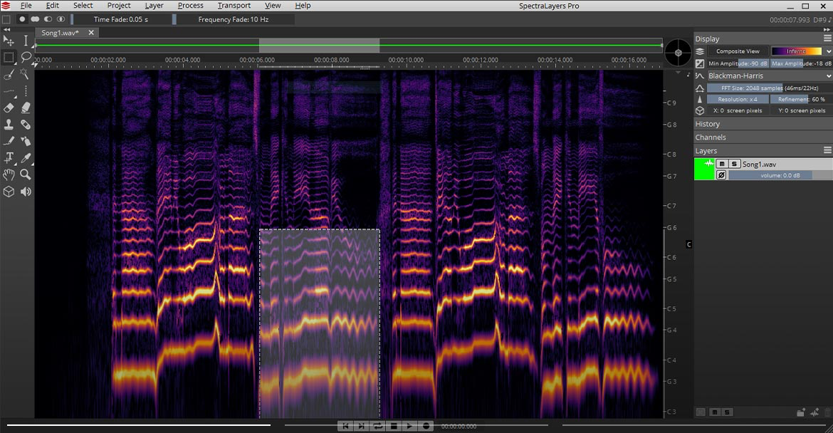Select the lasso selection tool
833x433 pixels.
(26, 57)
